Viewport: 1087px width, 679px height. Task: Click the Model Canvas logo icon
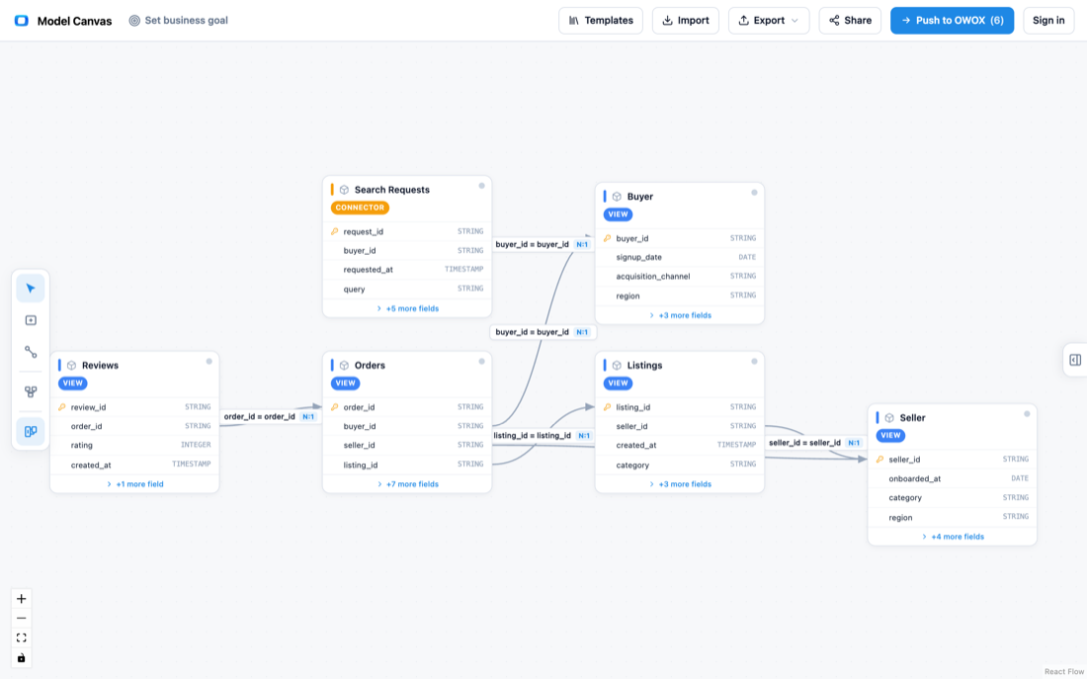click(22, 21)
